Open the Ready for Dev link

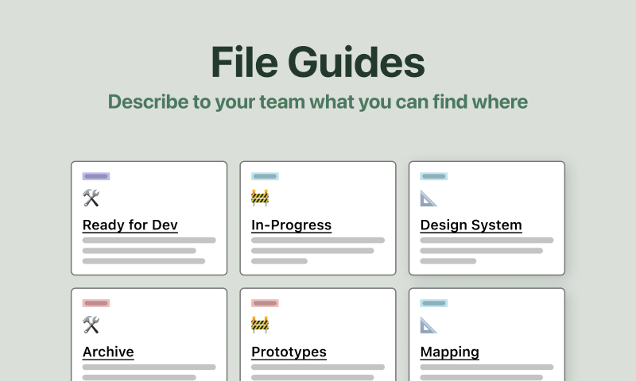[x=130, y=225]
